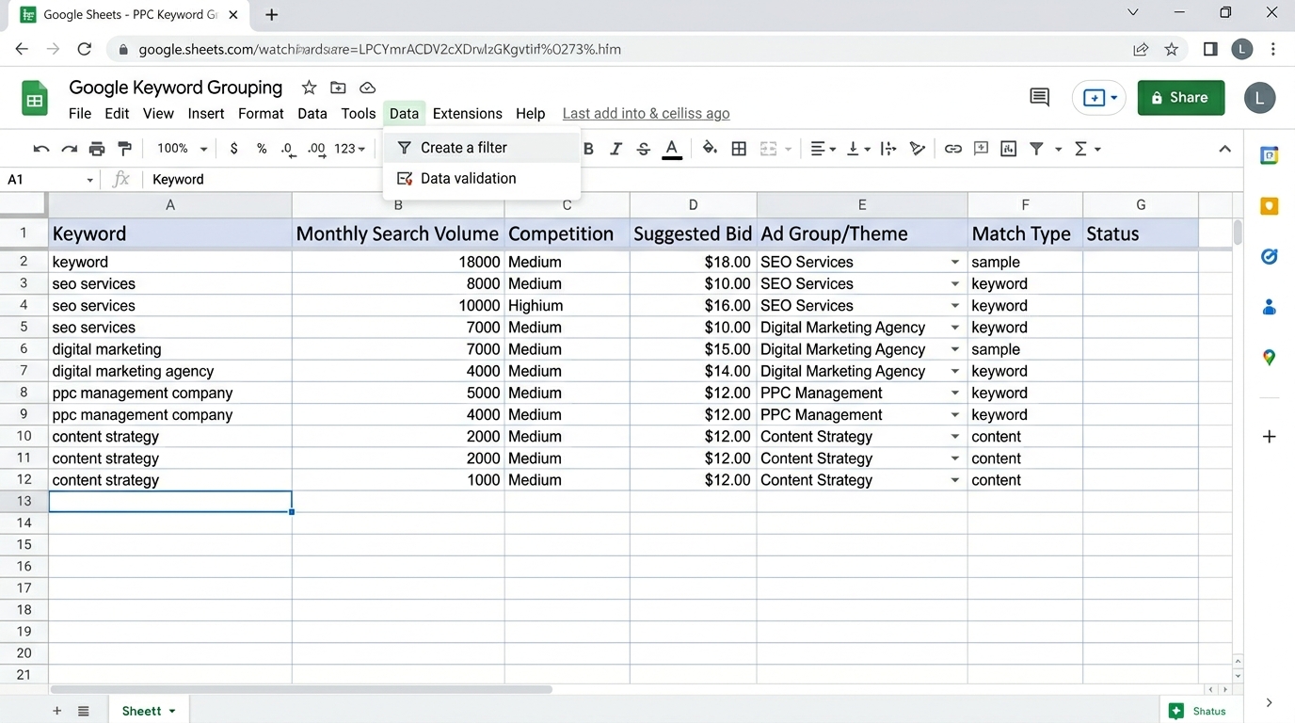Choose Create a filter from the Data menu
The image size is (1295, 723).
tap(482, 148)
